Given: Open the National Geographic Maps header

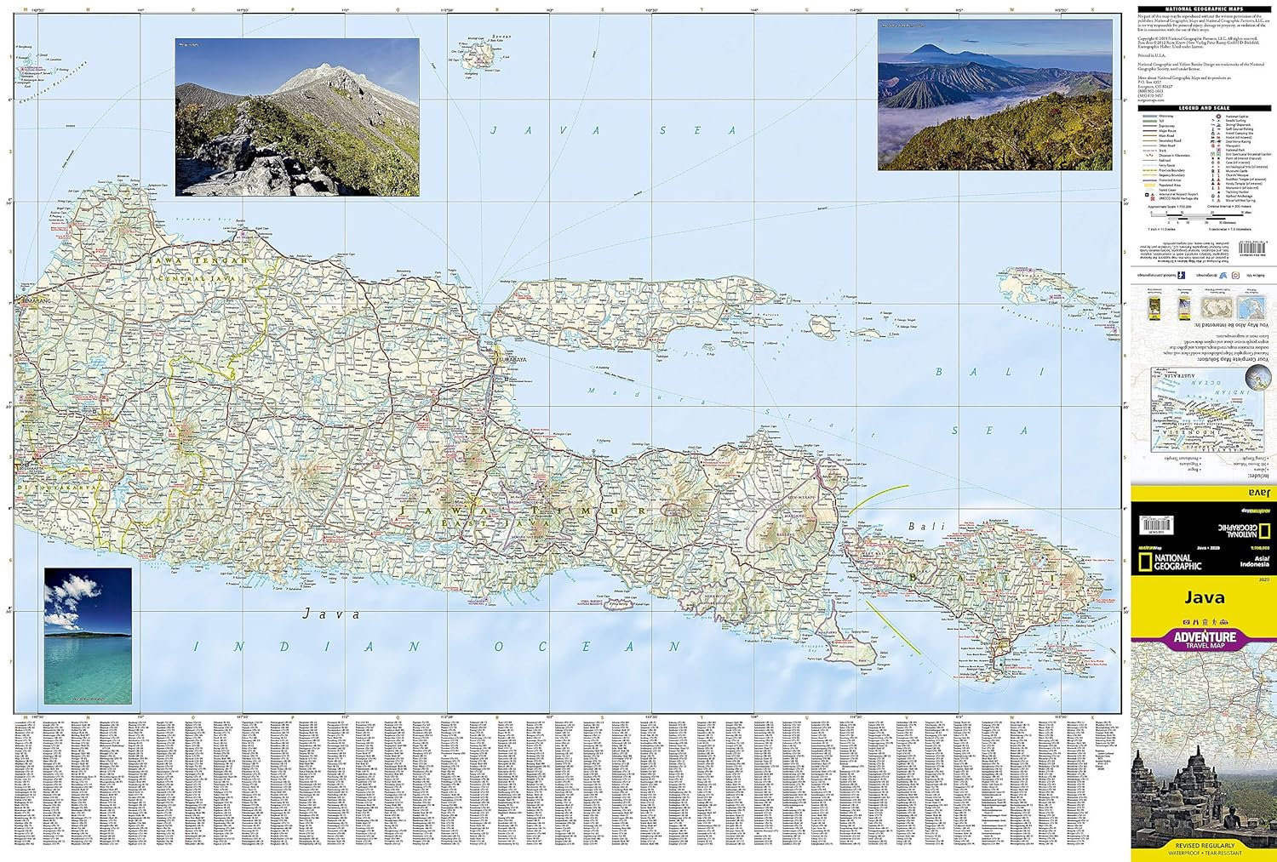Looking at the screenshot, I should (1204, 9).
